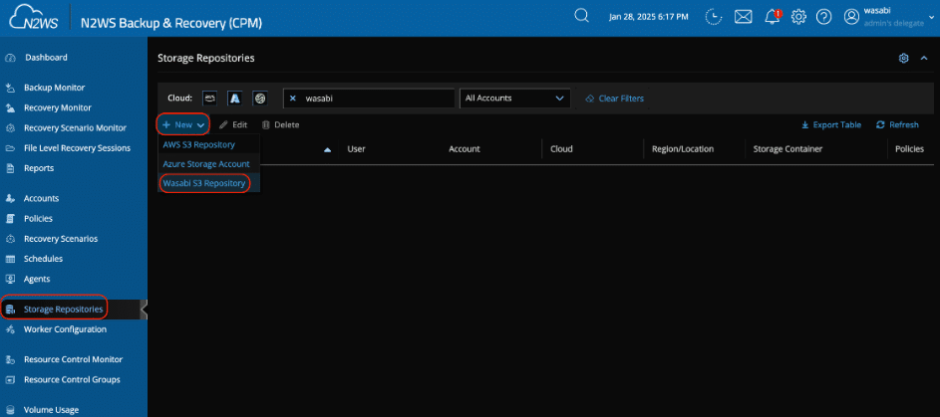The height and width of the screenshot is (417, 940).
Task: Collapse the Storage Repositories panel chevron
Action: tap(924, 58)
